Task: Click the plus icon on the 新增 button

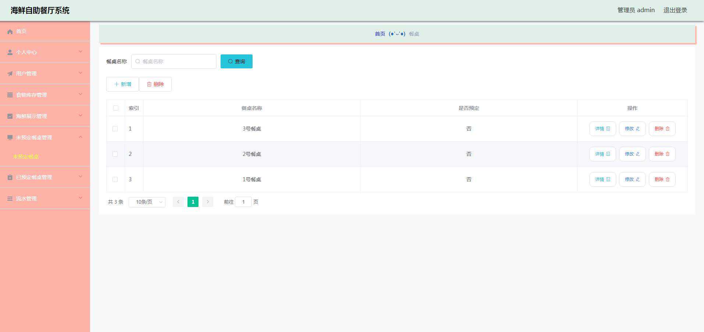Action: click(x=117, y=84)
